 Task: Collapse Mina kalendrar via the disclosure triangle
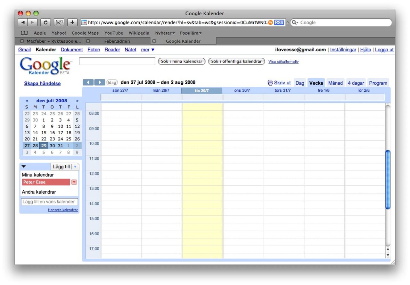(x=24, y=166)
